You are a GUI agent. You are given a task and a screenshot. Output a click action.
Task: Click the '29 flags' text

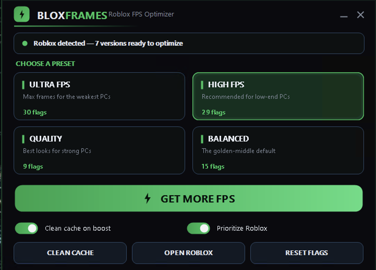[x=214, y=112]
